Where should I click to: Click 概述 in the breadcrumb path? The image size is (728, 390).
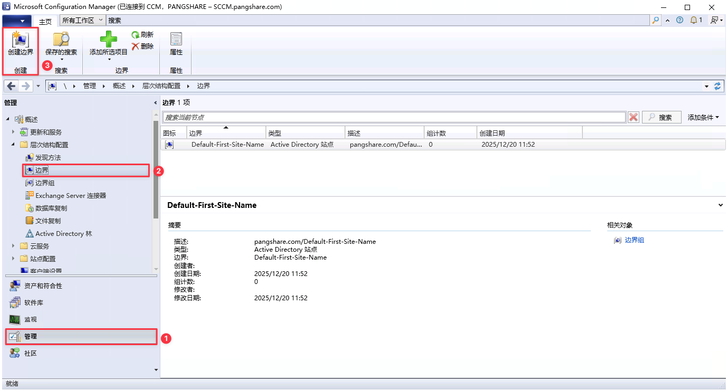pos(119,86)
